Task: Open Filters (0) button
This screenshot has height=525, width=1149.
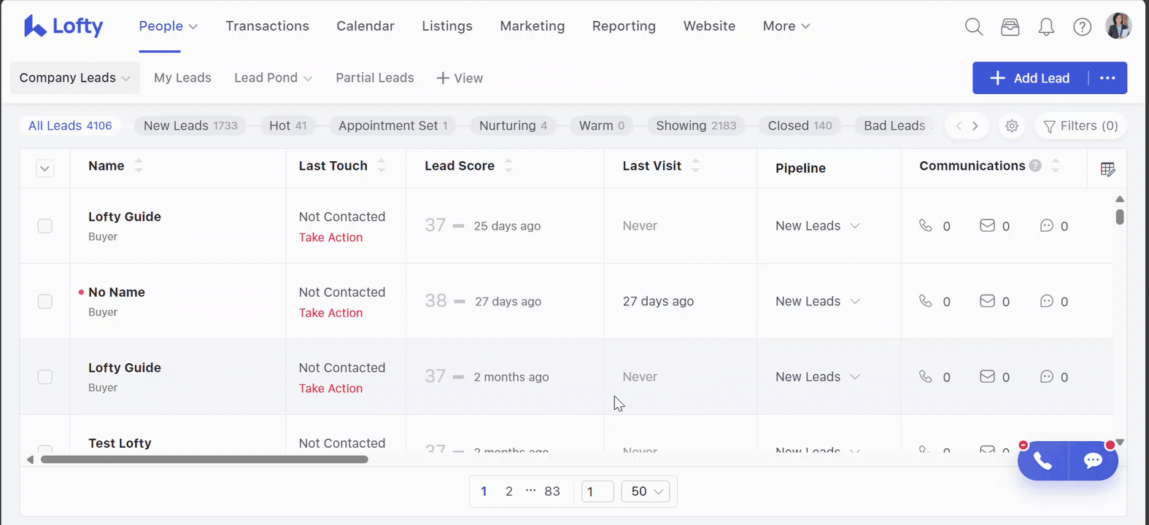Action: (x=1081, y=126)
